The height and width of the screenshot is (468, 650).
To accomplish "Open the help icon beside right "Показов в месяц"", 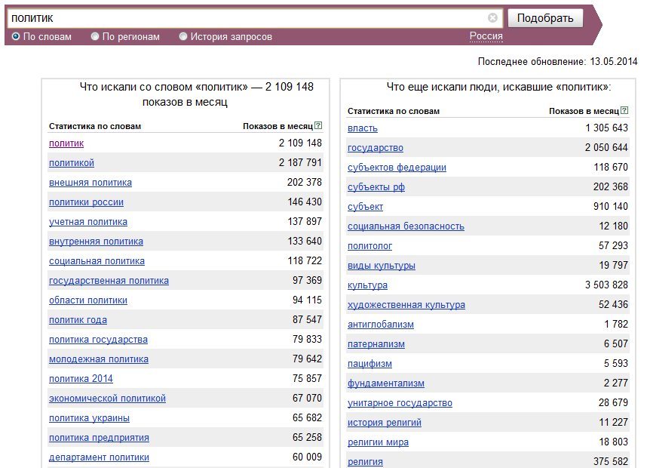I will 624,110.
